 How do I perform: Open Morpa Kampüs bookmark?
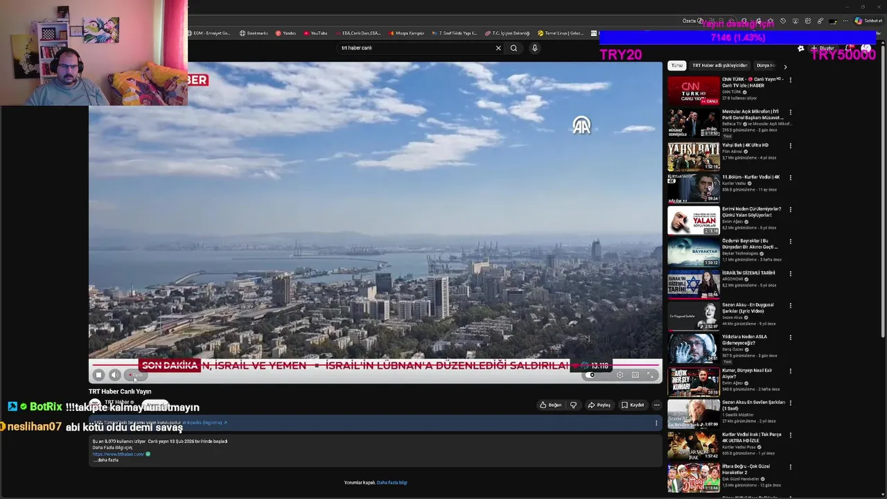point(407,33)
